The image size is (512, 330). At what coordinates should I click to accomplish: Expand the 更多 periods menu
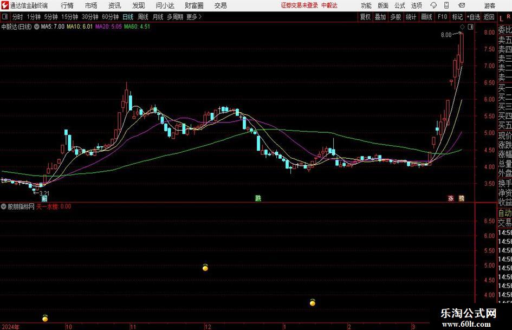(194, 17)
